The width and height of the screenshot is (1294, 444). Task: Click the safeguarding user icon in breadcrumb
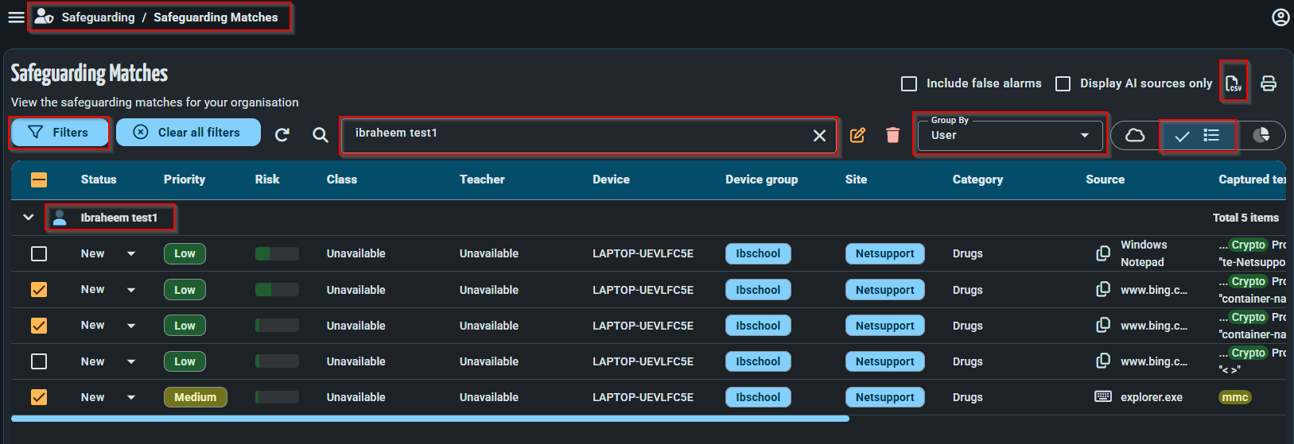pyautogui.click(x=44, y=17)
